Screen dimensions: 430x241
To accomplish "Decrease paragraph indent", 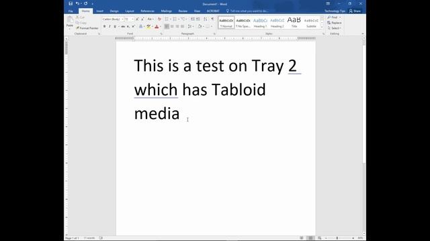I will click(193, 19).
